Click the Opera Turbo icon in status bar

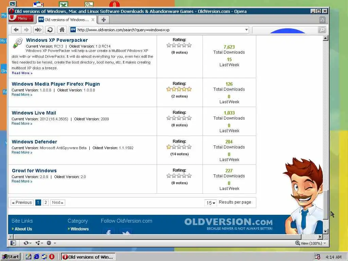(49, 243)
